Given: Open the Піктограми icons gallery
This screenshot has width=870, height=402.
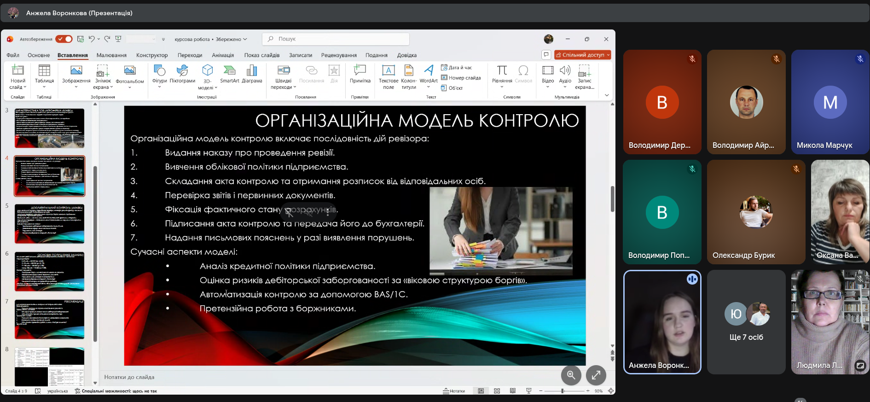Looking at the screenshot, I should point(182,74).
